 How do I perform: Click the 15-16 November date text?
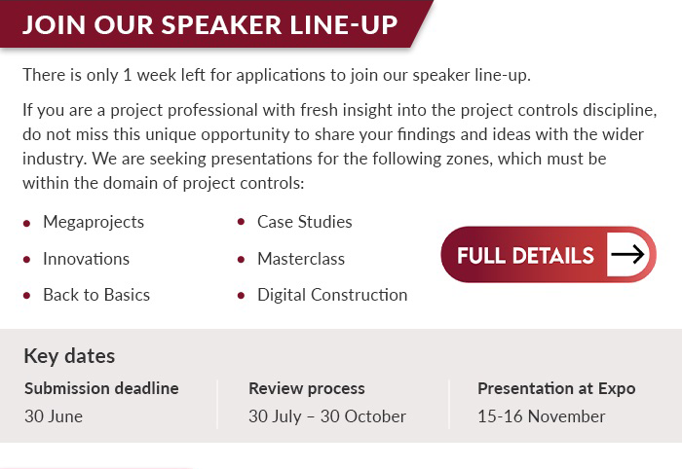point(542,416)
